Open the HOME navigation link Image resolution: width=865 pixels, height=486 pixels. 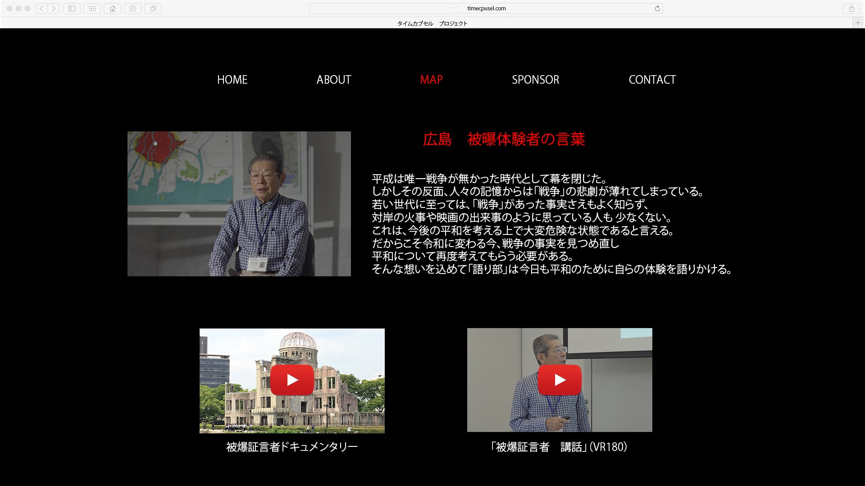tap(232, 80)
